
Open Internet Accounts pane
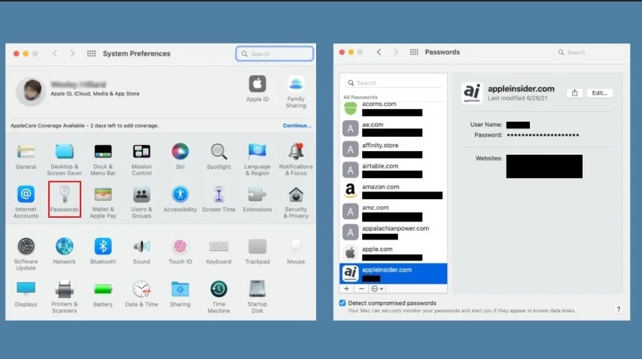(x=26, y=202)
